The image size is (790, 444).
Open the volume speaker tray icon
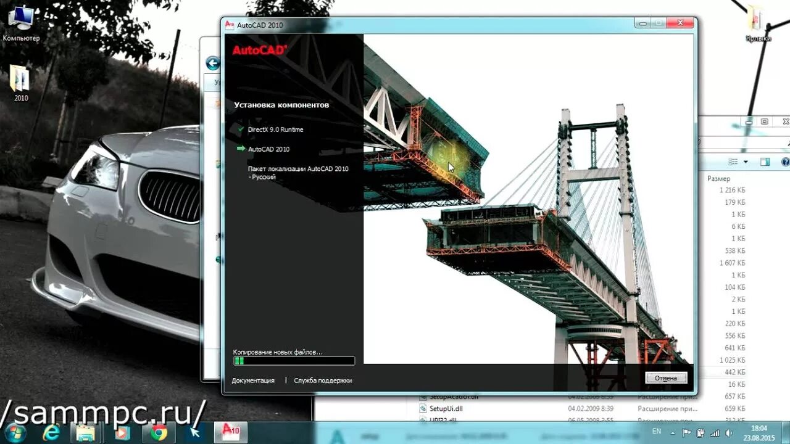tap(729, 432)
